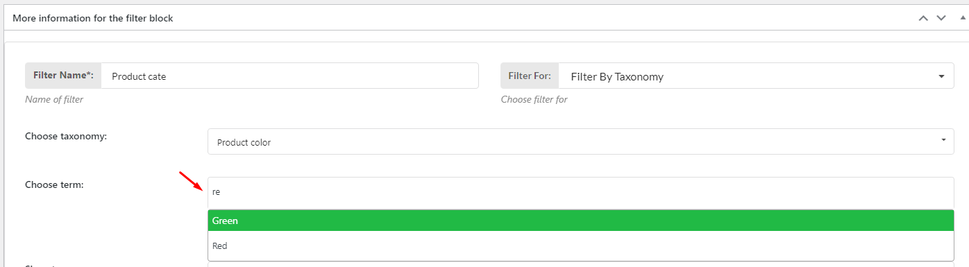
Task: Select the Red term option
Action: [x=580, y=246]
